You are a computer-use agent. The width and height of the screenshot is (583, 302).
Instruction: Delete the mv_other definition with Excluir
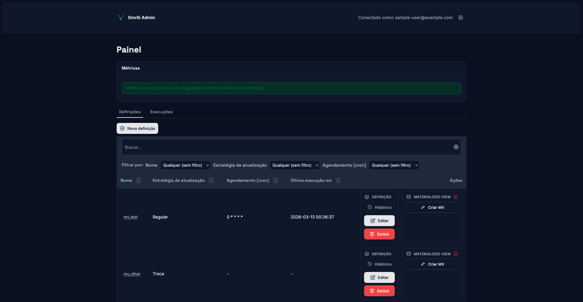[379, 291]
